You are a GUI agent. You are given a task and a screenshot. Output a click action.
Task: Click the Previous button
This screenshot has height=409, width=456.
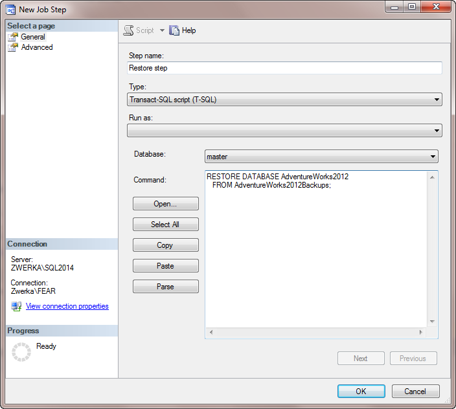click(413, 358)
